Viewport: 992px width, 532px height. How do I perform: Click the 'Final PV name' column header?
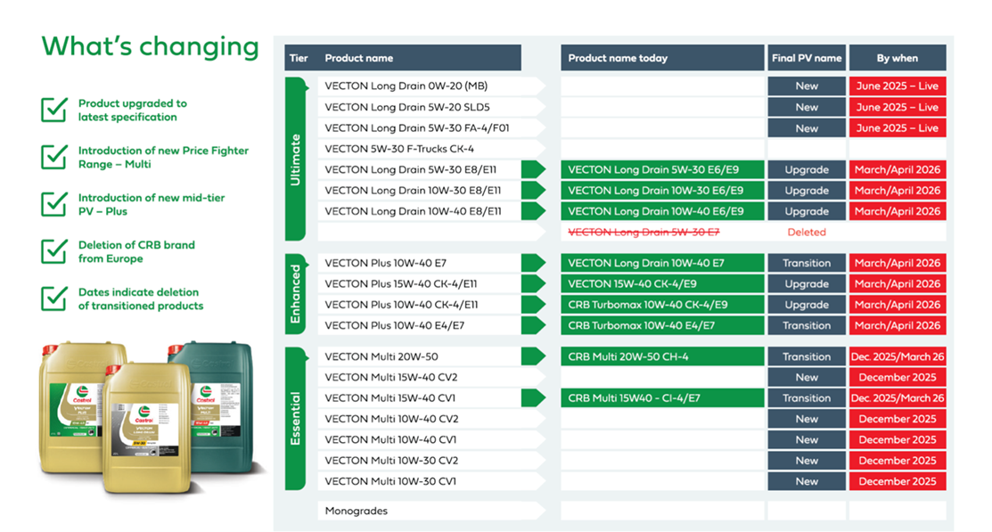coord(807,58)
